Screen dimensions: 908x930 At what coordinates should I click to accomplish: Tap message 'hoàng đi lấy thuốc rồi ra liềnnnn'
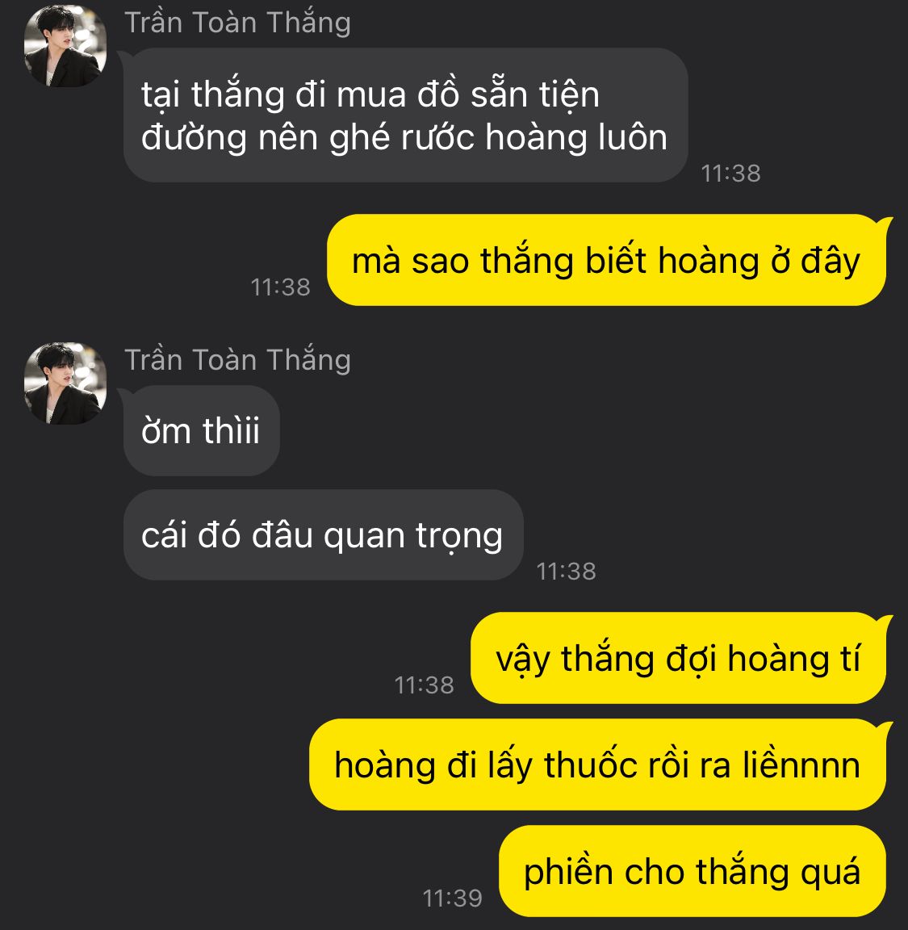pyautogui.click(x=597, y=765)
